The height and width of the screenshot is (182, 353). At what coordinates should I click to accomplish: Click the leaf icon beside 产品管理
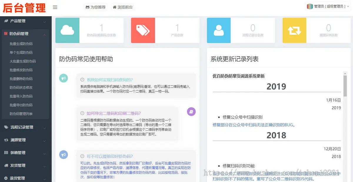[6, 21]
